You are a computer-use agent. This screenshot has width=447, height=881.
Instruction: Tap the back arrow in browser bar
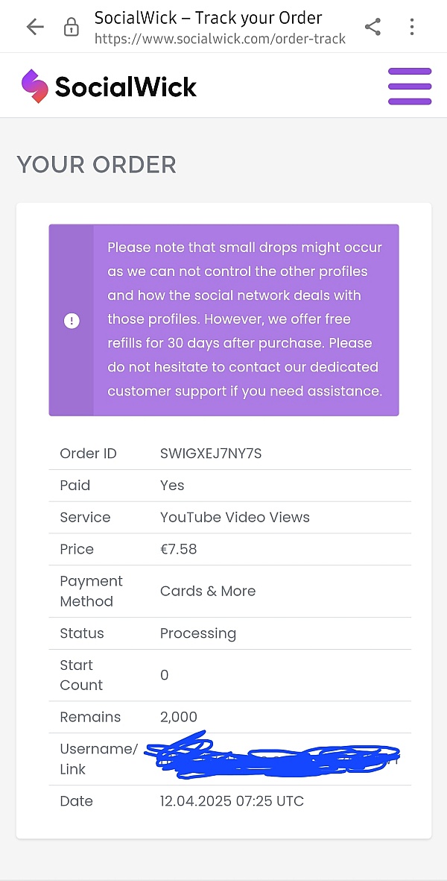coord(35,27)
